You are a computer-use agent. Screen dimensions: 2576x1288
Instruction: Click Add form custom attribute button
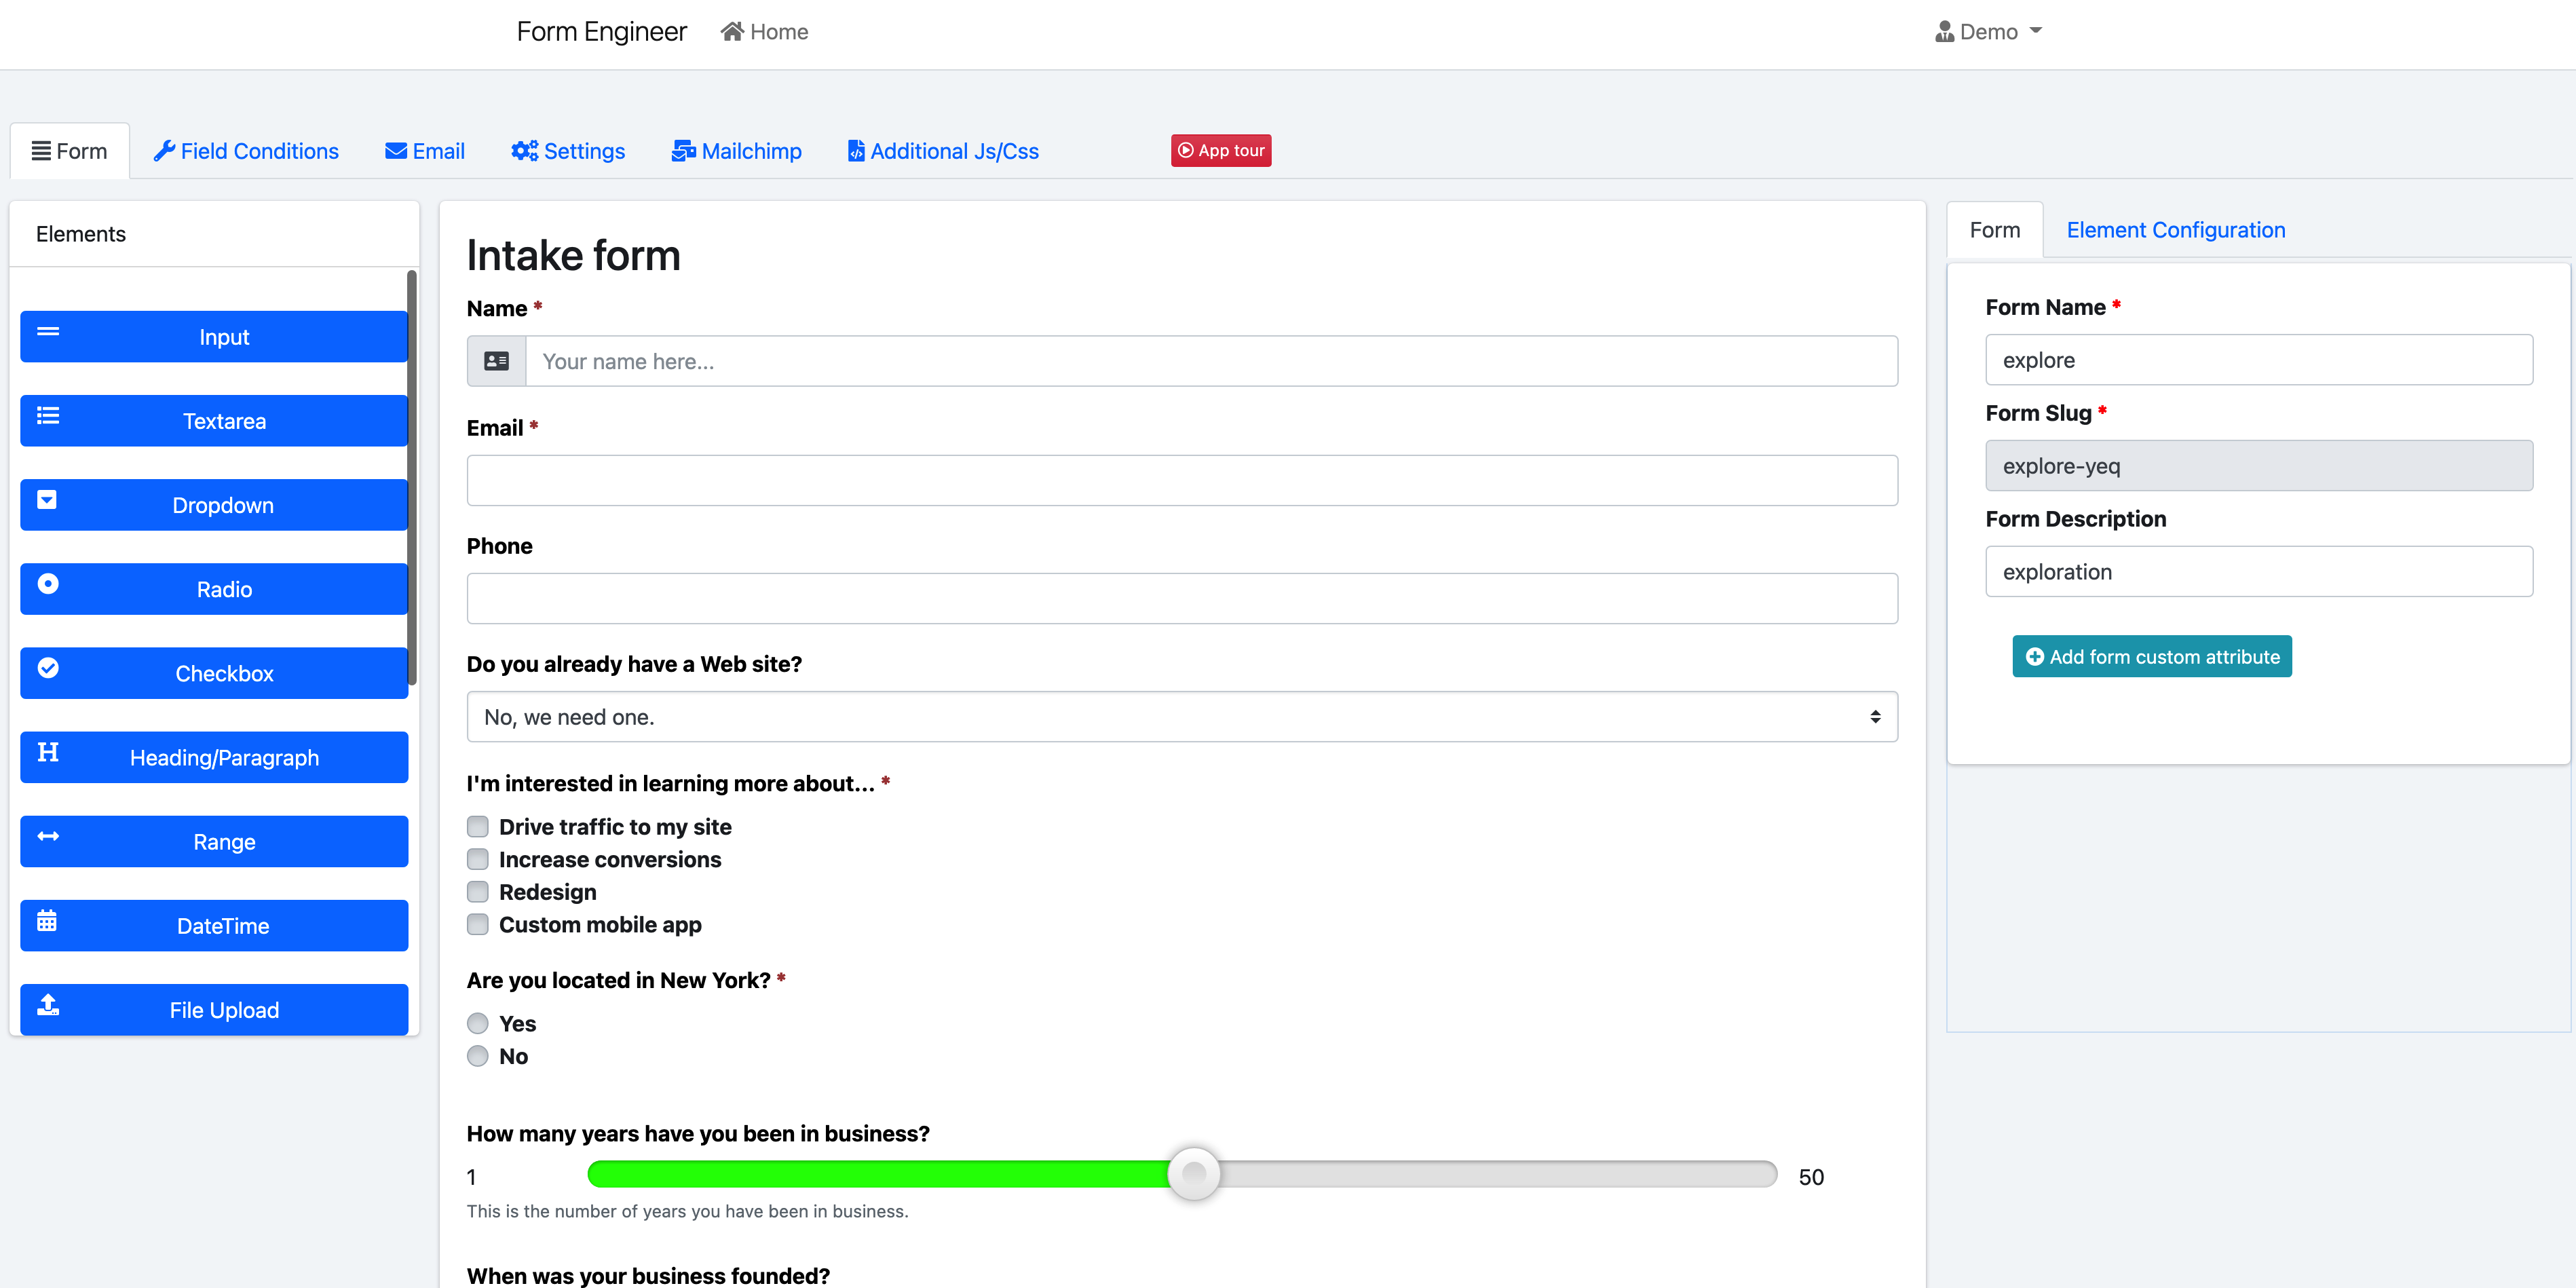[x=2151, y=657]
